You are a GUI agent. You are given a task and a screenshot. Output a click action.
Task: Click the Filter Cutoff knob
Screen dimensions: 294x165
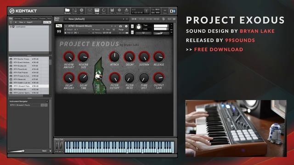tap(114, 78)
